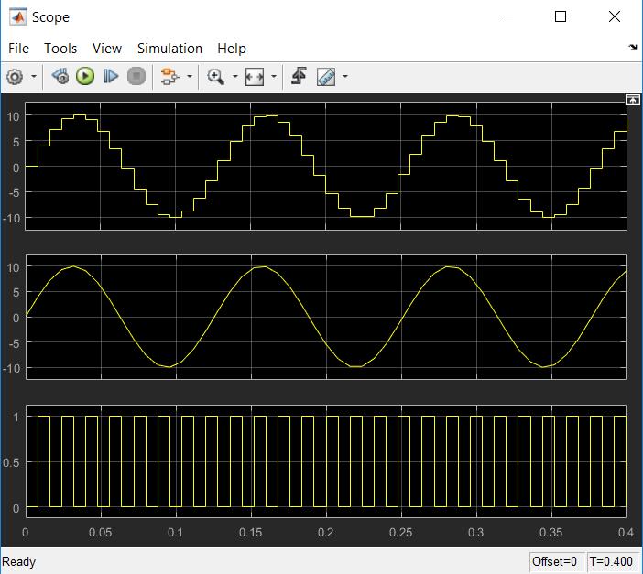Maximize the Scope window
The height and width of the screenshot is (574, 643).
pos(561,16)
